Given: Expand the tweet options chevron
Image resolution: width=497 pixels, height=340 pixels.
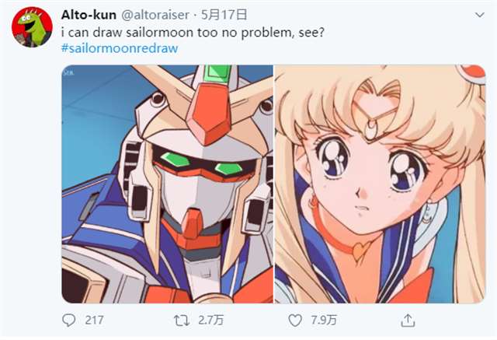Looking at the screenshot, I should click(x=480, y=15).
